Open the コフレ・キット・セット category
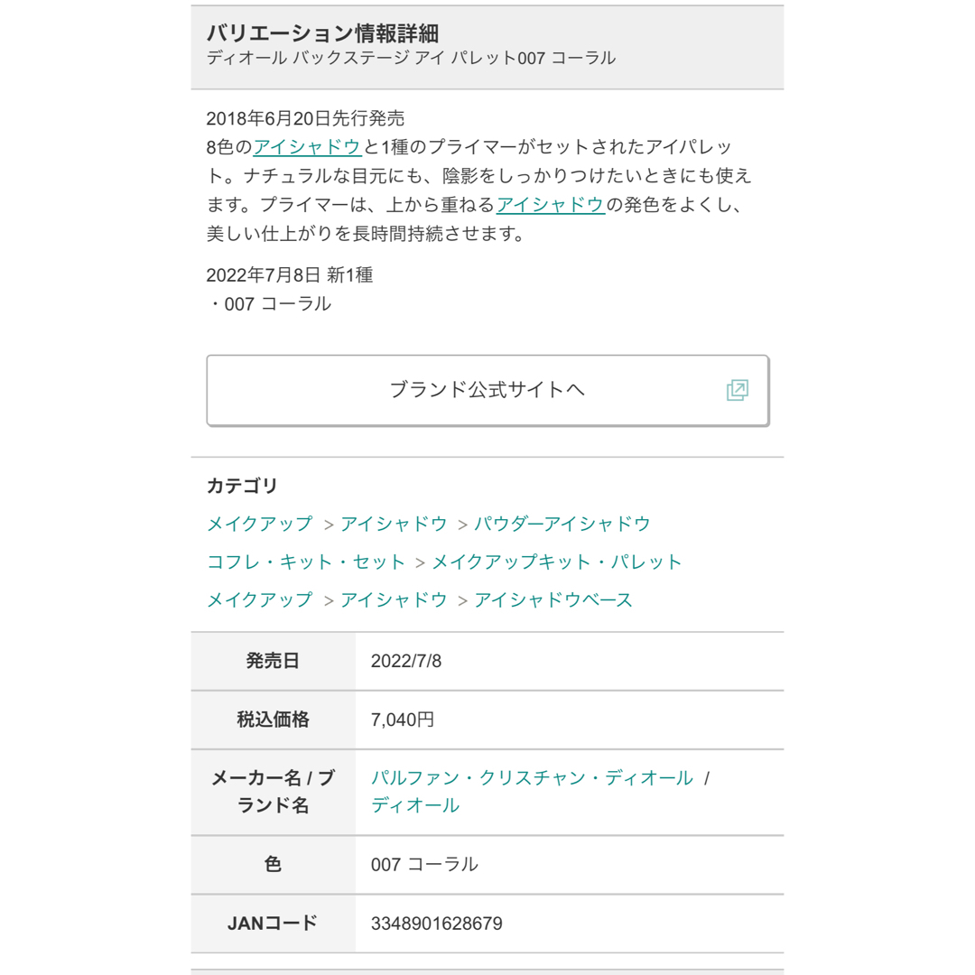This screenshot has width=975, height=975. (306, 562)
